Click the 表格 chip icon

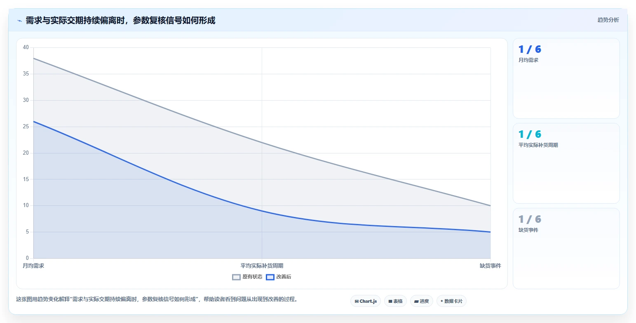coord(390,302)
